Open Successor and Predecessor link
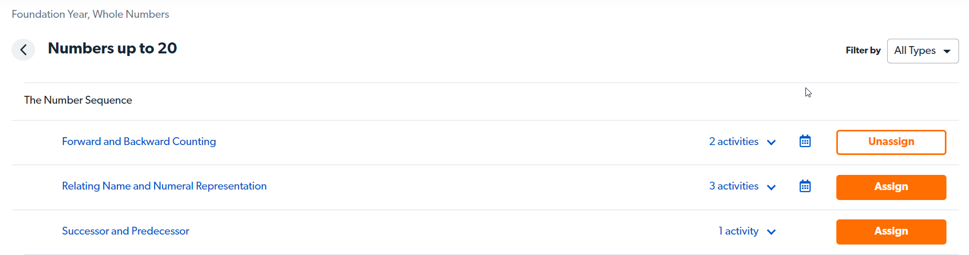 [x=125, y=231]
